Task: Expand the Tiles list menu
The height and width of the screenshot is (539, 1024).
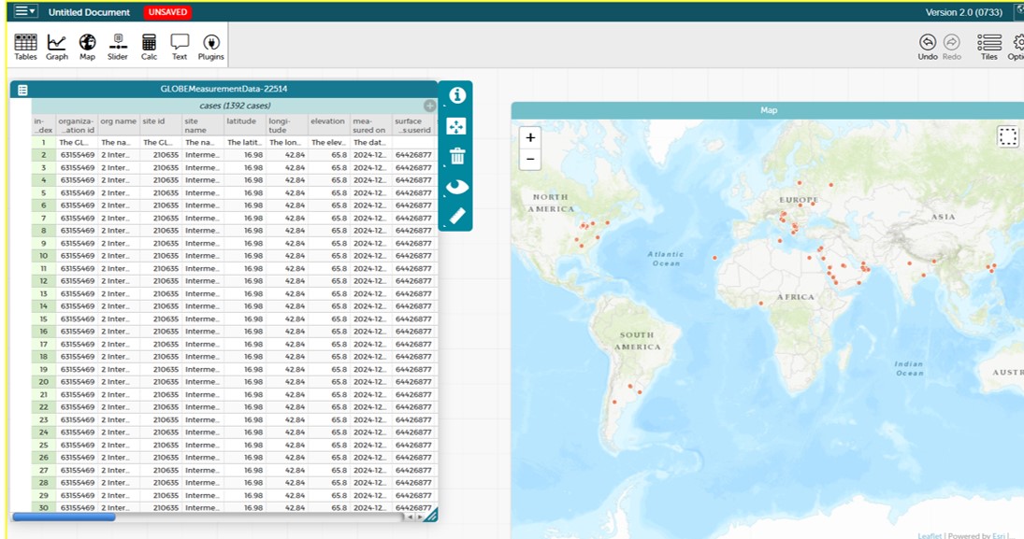Action: [988, 47]
